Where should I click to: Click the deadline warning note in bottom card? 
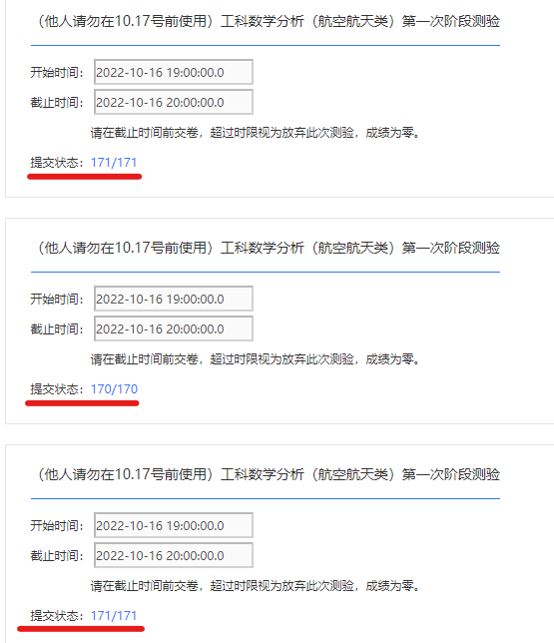point(256,585)
